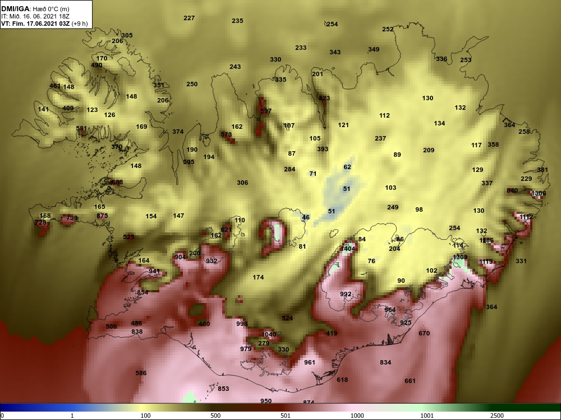Click the map value 209

tap(429, 150)
